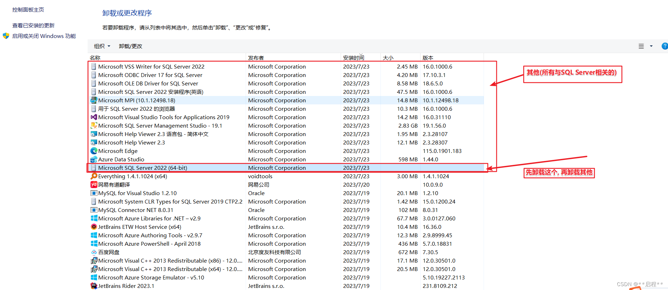
Task: Click Visual C++ 2013 Redistributable (x64) icon
Action: click(x=94, y=269)
